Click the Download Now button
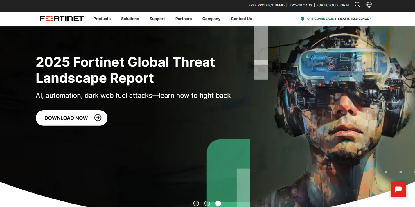Screen dimensions: 415x207 [71, 118]
